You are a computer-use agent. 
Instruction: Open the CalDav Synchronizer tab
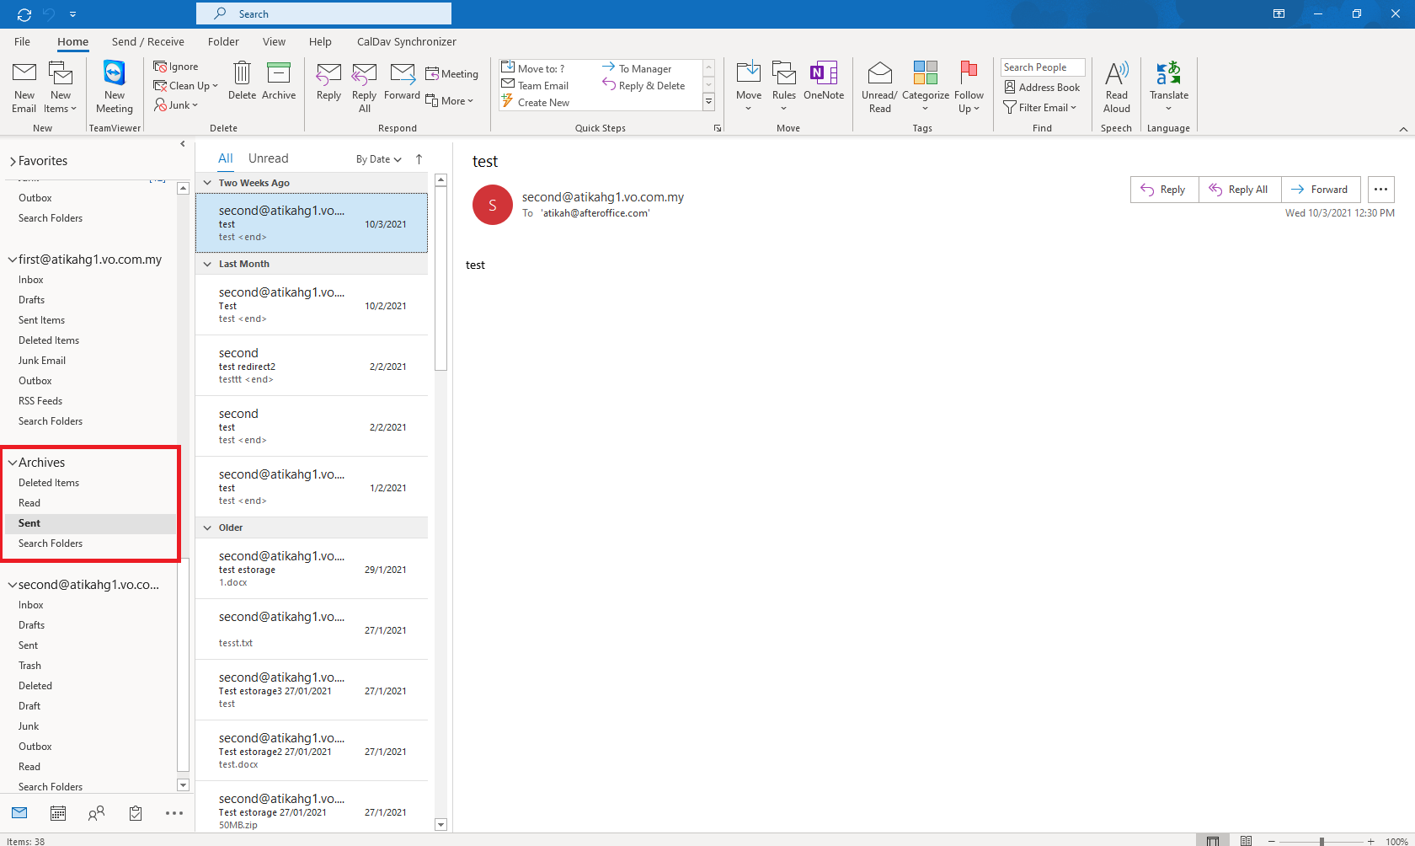(x=406, y=41)
